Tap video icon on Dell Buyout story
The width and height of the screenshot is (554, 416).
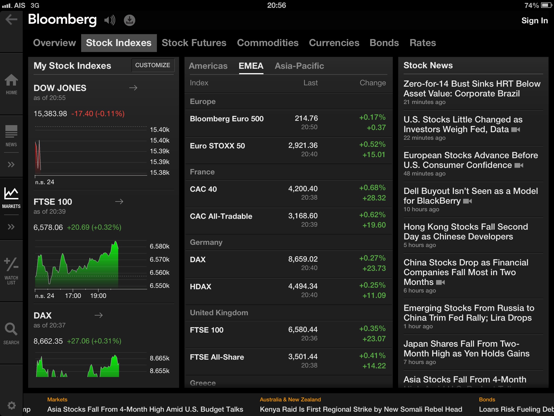tap(467, 201)
